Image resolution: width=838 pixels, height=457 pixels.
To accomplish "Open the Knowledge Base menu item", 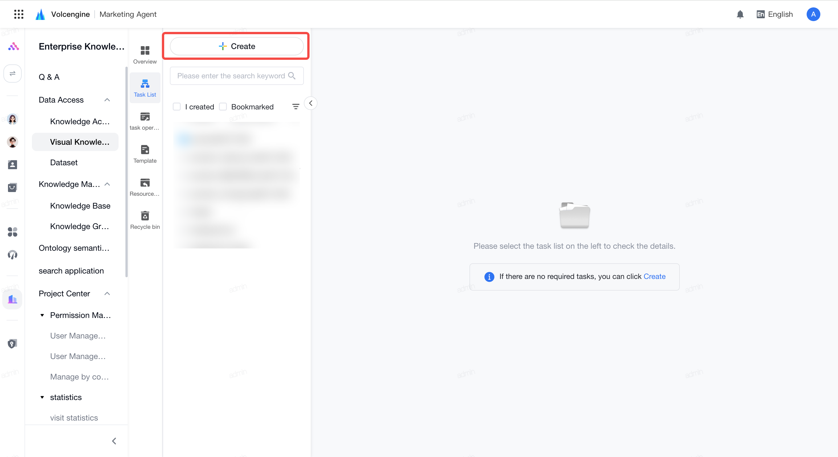I will 80,206.
